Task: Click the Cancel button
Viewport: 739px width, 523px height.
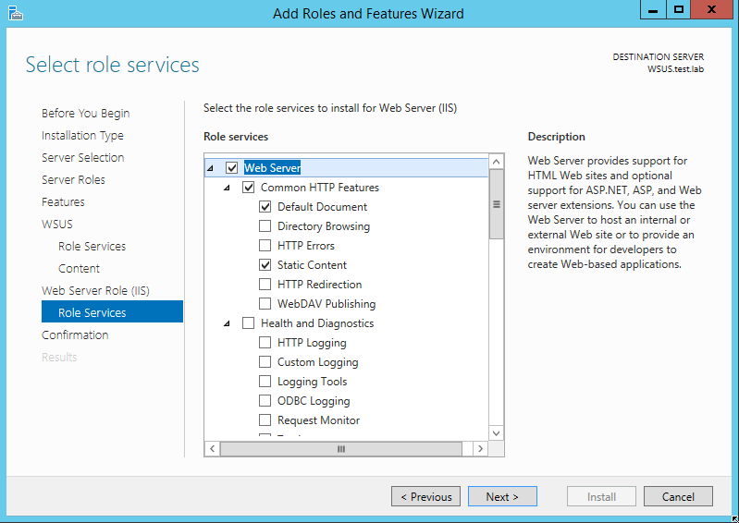Action: [x=678, y=496]
